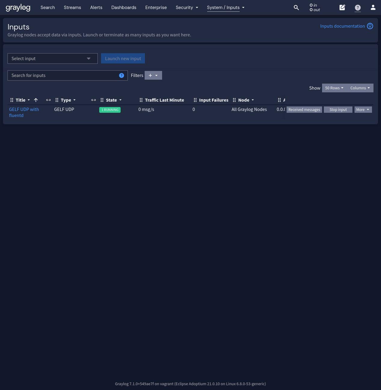Click Traffic Last Minute column drag handle
This screenshot has width=381, height=390.
[141, 100]
